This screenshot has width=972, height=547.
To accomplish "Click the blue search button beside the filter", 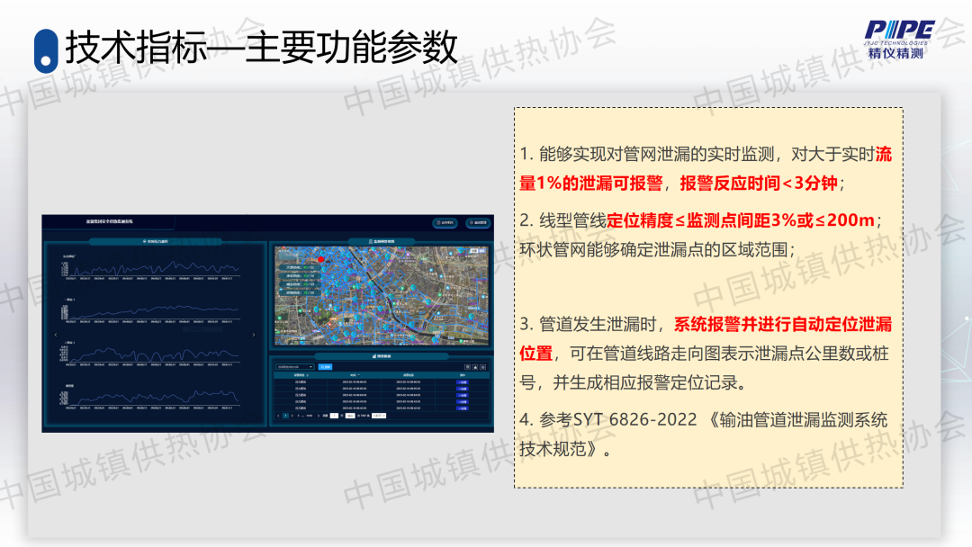I will point(325,367).
